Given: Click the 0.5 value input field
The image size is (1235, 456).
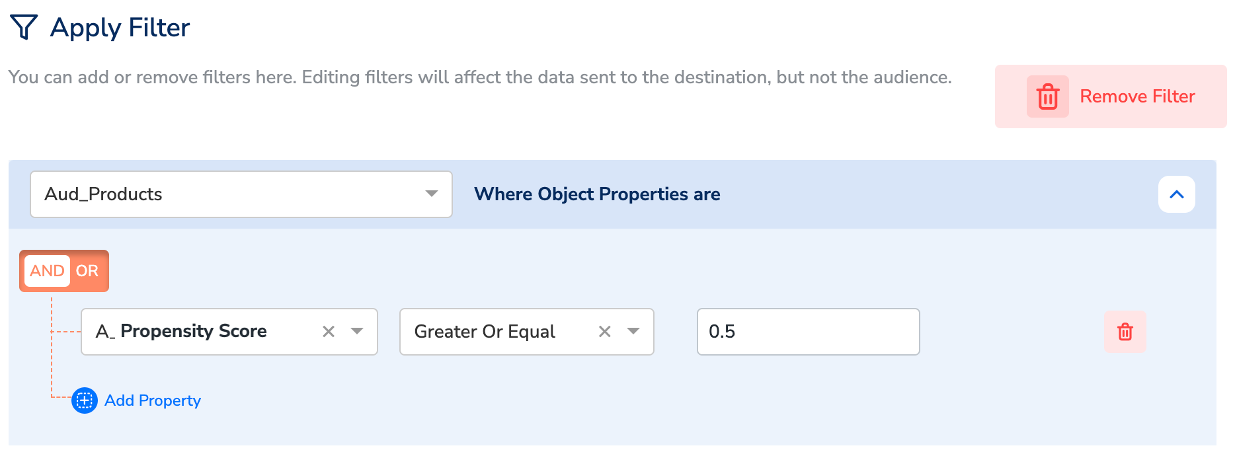Looking at the screenshot, I should [808, 332].
